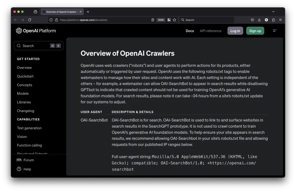Click the OpenAI Platform logo
This screenshot has width=296, height=192.
36,31
